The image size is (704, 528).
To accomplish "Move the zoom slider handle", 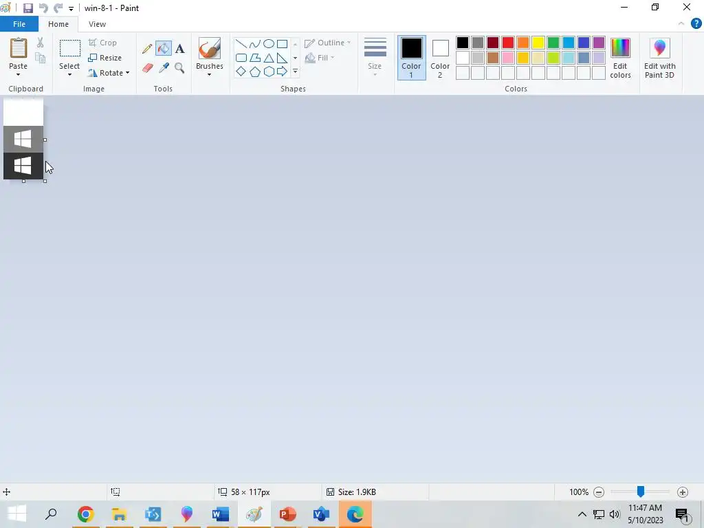I will pos(641,492).
